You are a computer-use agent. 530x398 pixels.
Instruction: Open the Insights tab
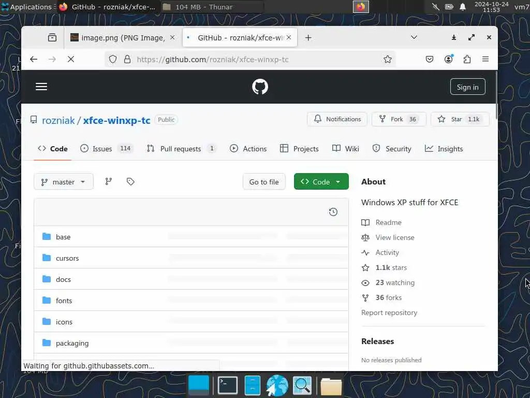pos(444,149)
